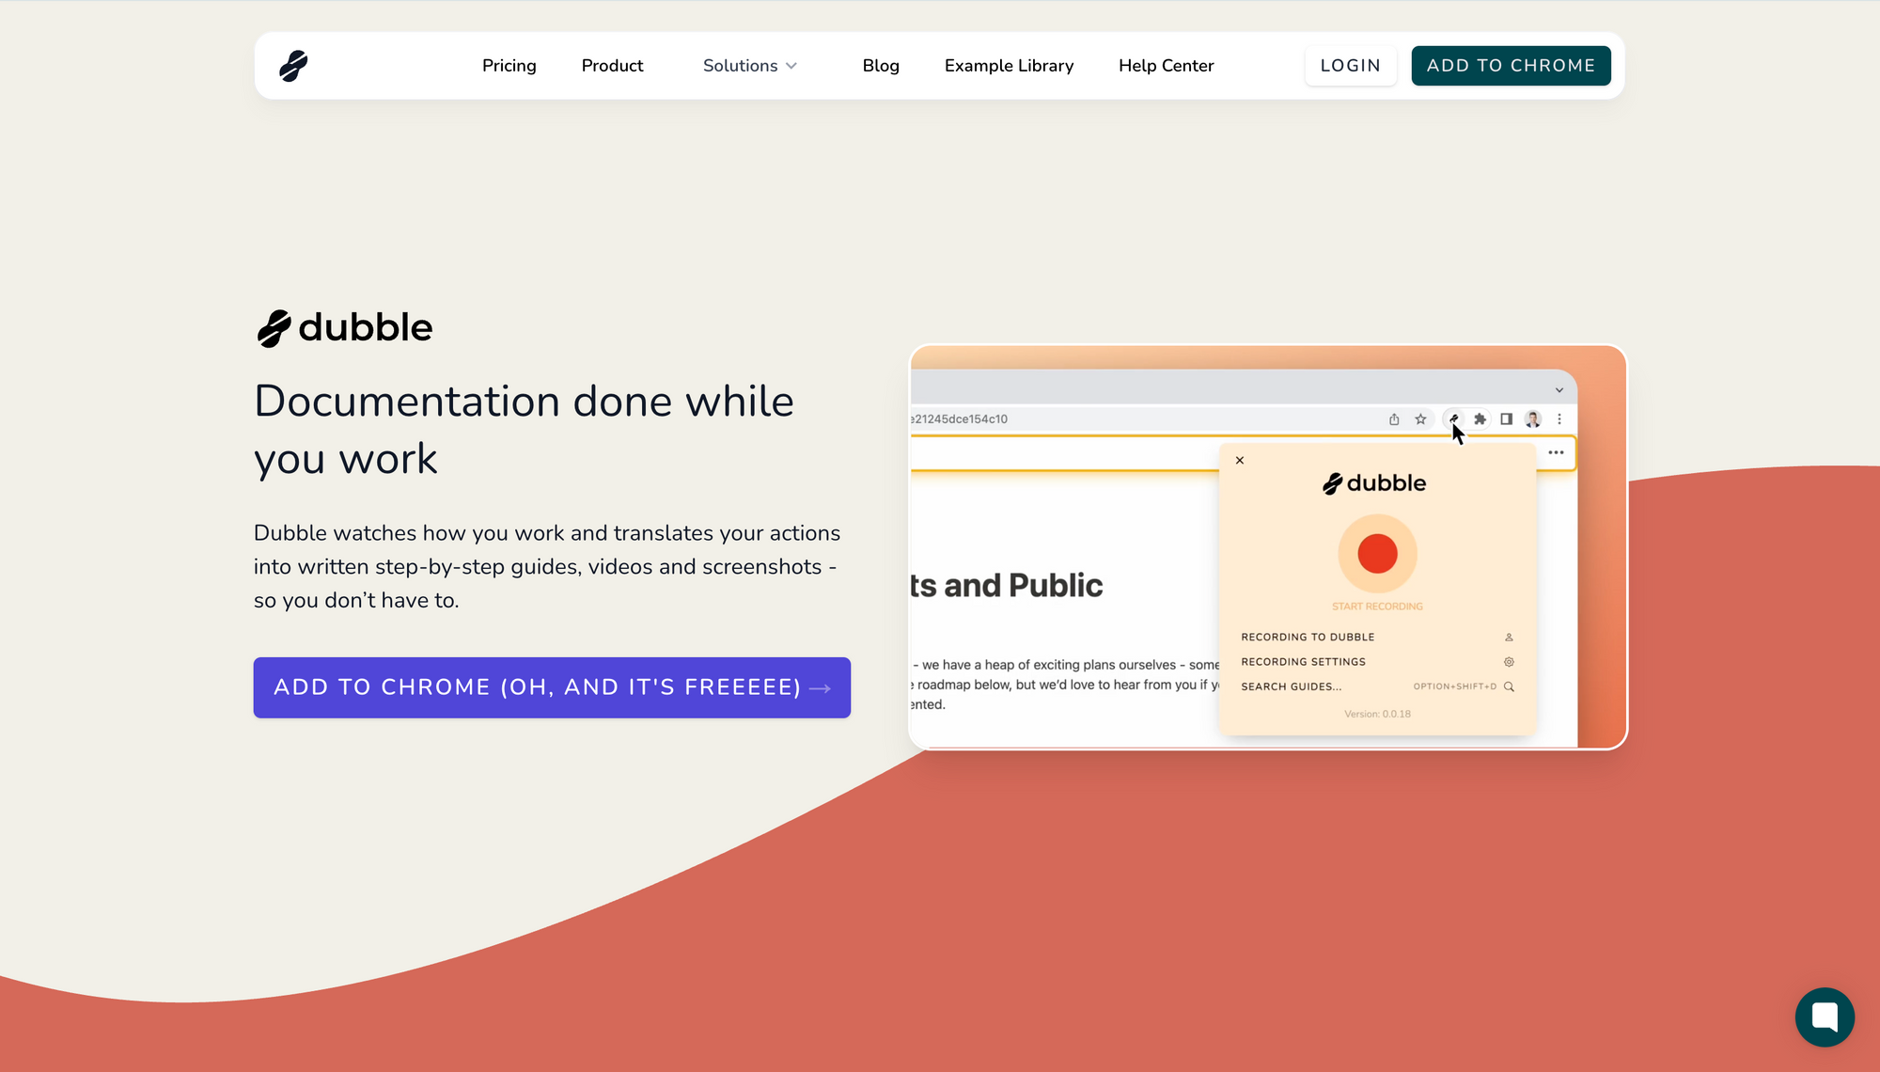Click the Dubble extension icon in the browser toolbar

[x=1453, y=419]
